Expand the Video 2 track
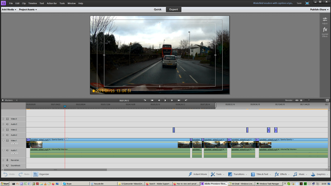 tap(3, 130)
